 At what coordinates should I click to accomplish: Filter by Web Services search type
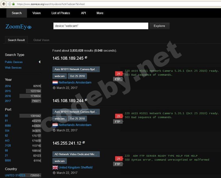13,68
